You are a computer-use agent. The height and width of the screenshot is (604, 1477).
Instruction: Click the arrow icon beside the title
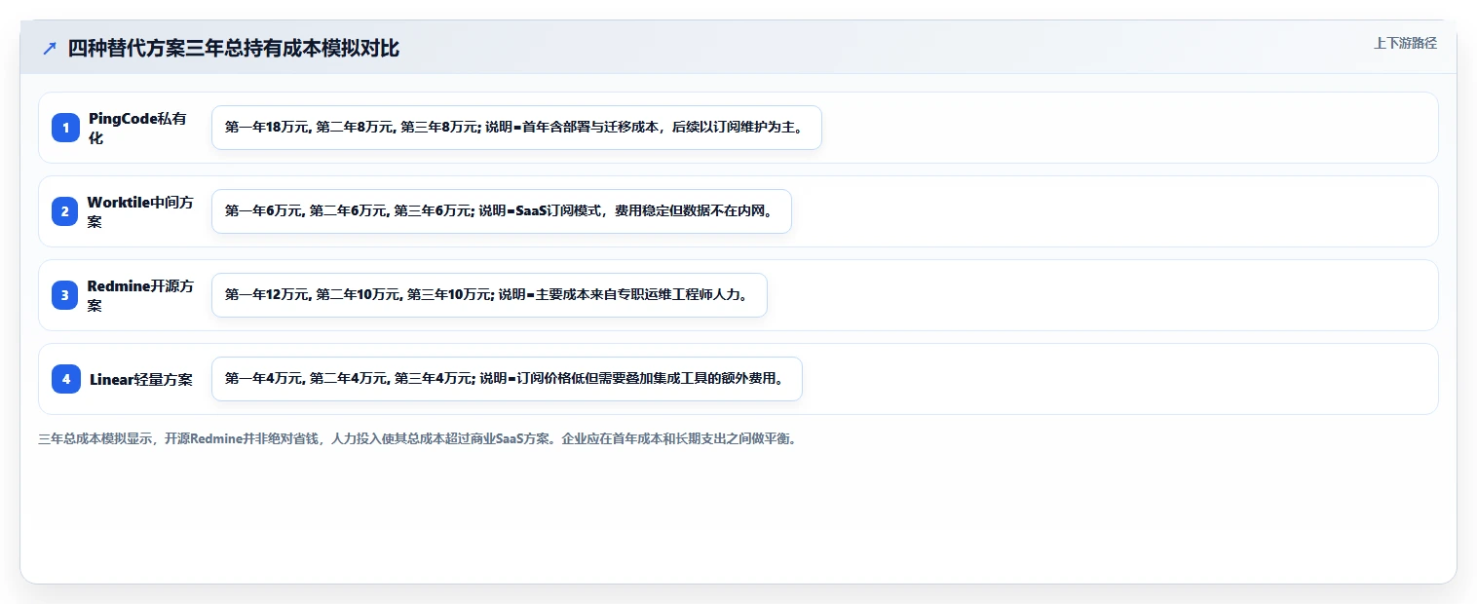coord(50,49)
